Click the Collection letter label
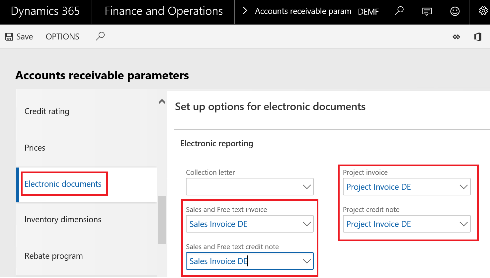490x278 pixels. pyautogui.click(x=210, y=173)
